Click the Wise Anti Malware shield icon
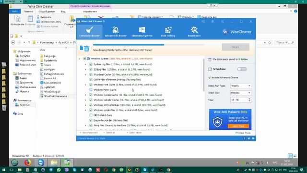 217,122
